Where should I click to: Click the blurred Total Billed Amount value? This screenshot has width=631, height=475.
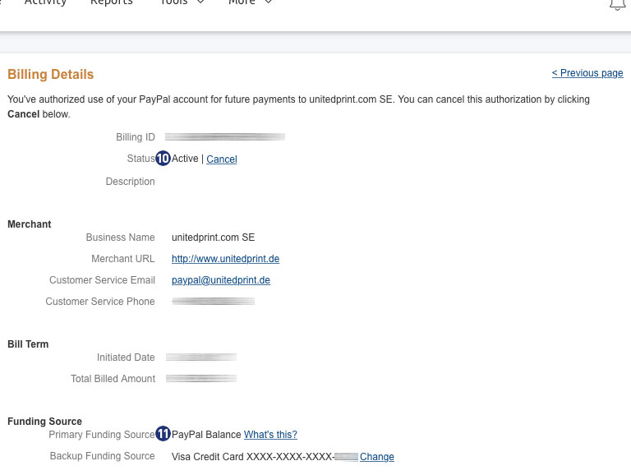[200, 379]
